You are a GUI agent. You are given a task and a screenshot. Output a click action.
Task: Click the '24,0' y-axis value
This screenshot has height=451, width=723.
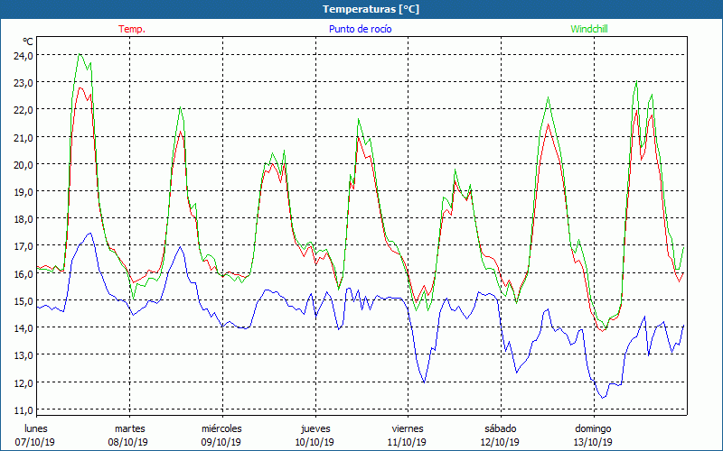click(23, 56)
